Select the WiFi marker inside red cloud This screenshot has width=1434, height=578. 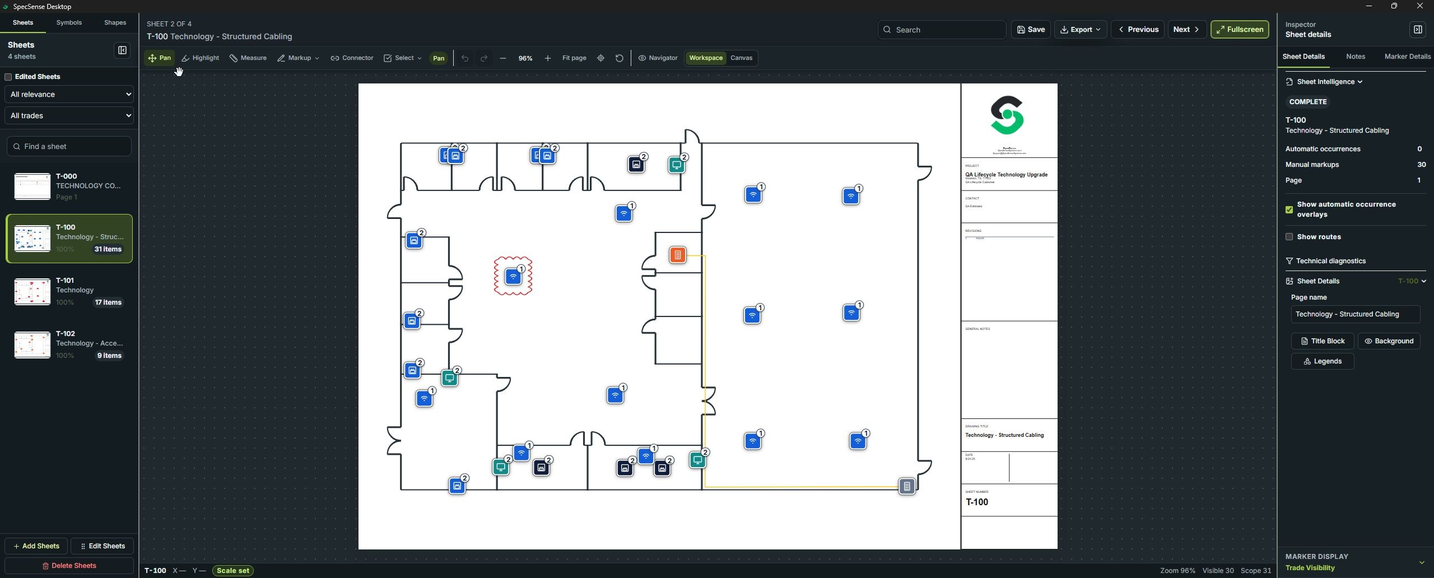(513, 276)
